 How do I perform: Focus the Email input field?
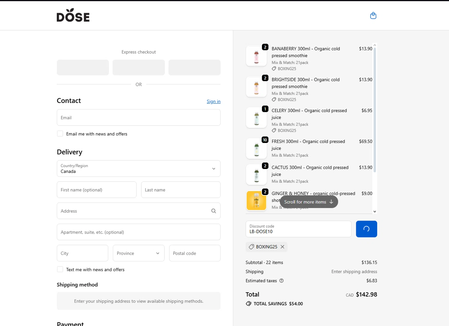pyautogui.click(x=139, y=118)
